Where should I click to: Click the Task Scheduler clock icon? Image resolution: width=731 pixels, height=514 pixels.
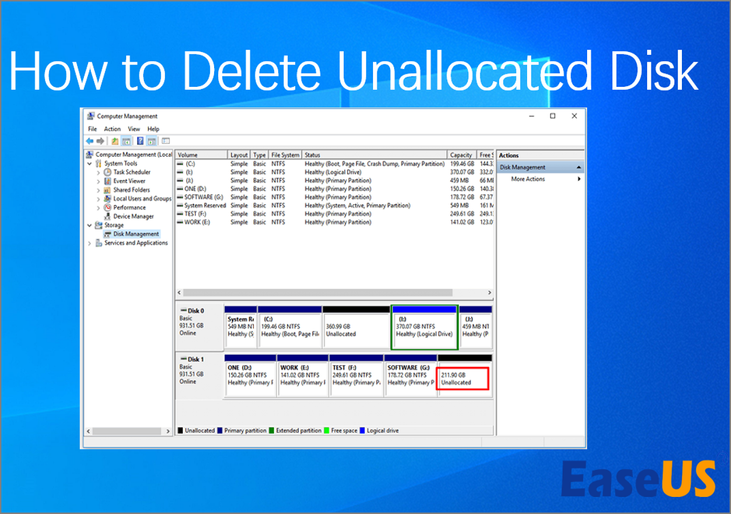pyautogui.click(x=107, y=172)
